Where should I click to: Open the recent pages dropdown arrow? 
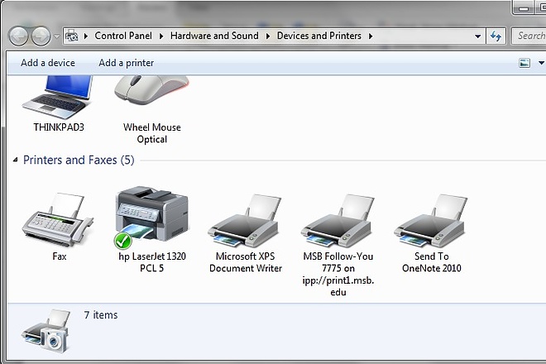(56, 36)
